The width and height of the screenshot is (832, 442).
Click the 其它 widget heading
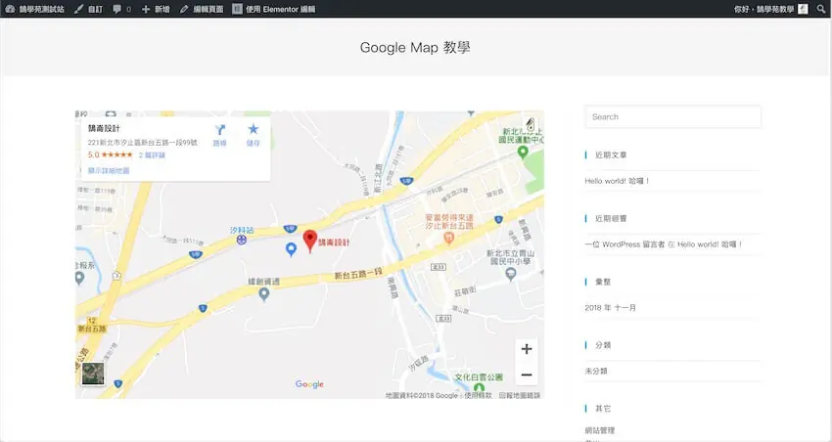tap(603, 409)
